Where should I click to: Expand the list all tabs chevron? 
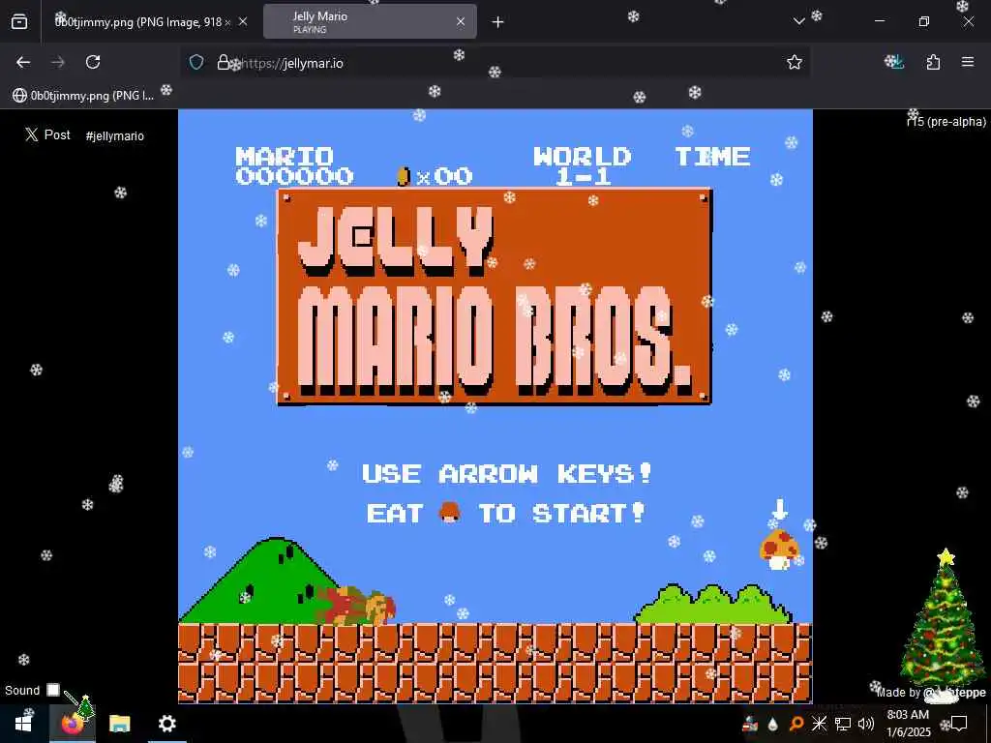pyautogui.click(x=798, y=21)
